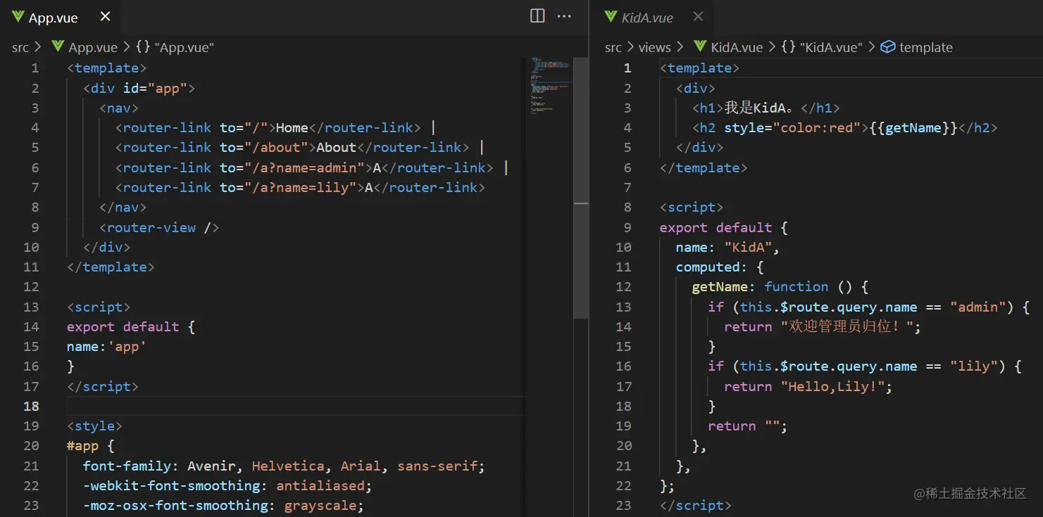Click the router-view tag
This screenshot has height=517, width=1043.
[x=159, y=227]
